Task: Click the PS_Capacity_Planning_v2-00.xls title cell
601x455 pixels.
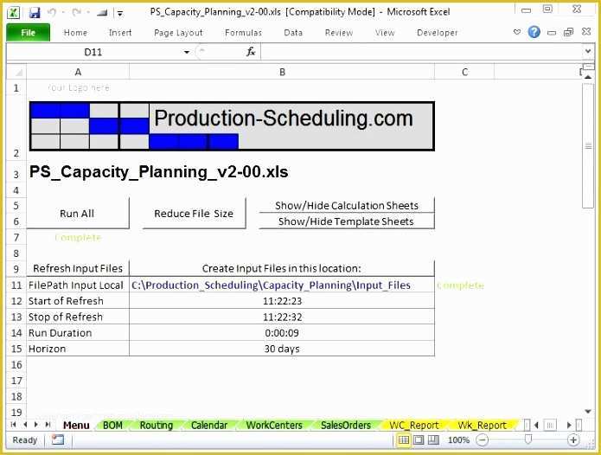Action: pyautogui.click(x=159, y=172)
